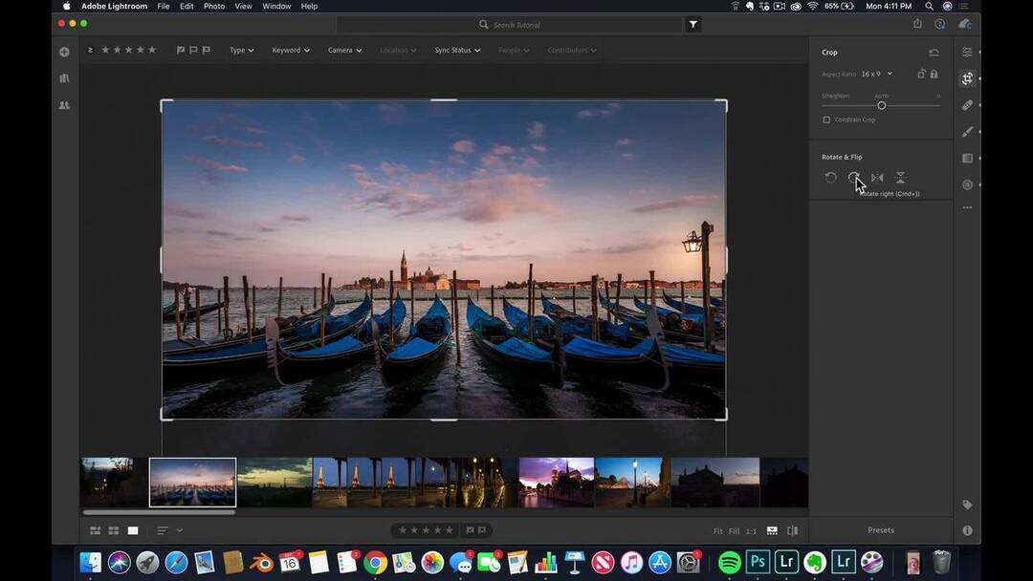The image size is (1033, 581).
Task: Select the Eiffel Tower triptych thumbnail in filmstrip
Action: pyautogui.click(x=363, y=483)
